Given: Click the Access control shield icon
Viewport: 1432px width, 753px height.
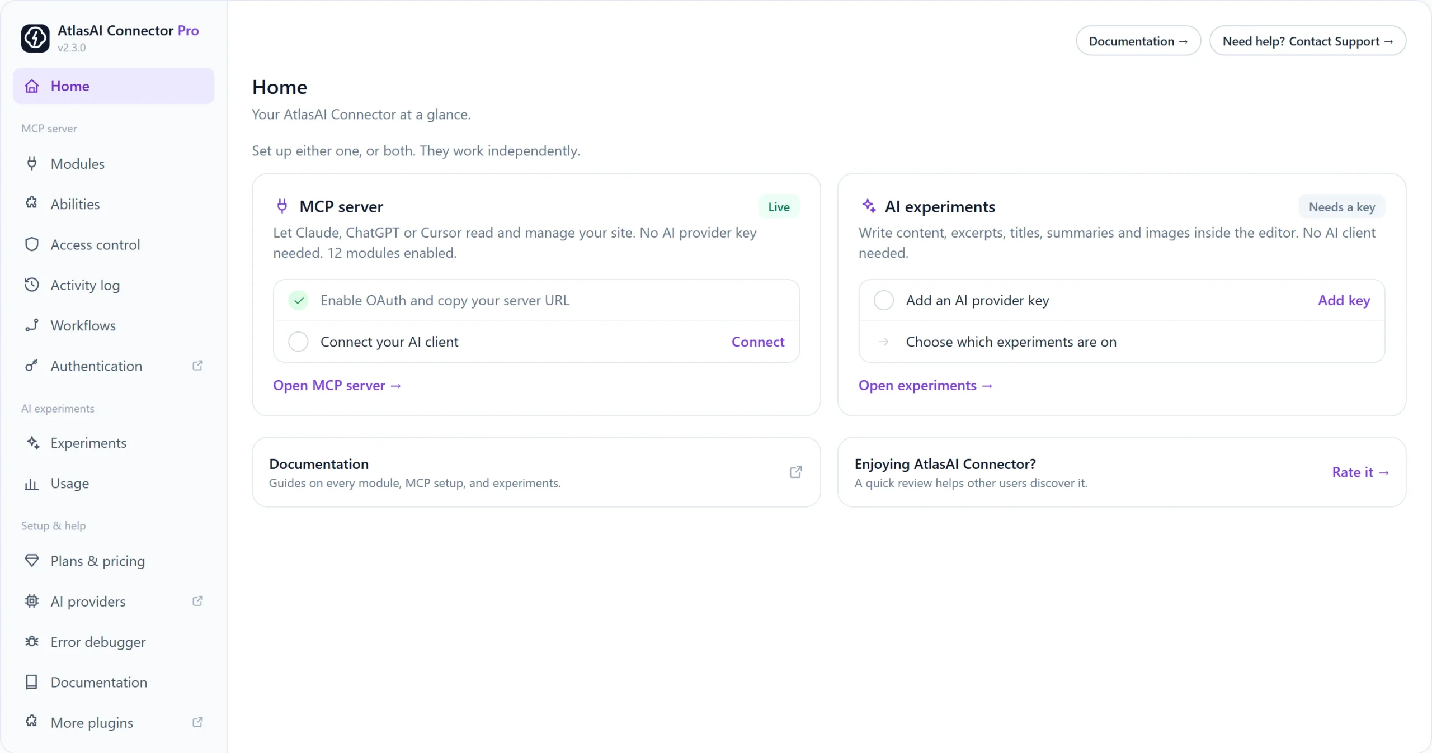Looking at the screenshot, I should [32, 244].
